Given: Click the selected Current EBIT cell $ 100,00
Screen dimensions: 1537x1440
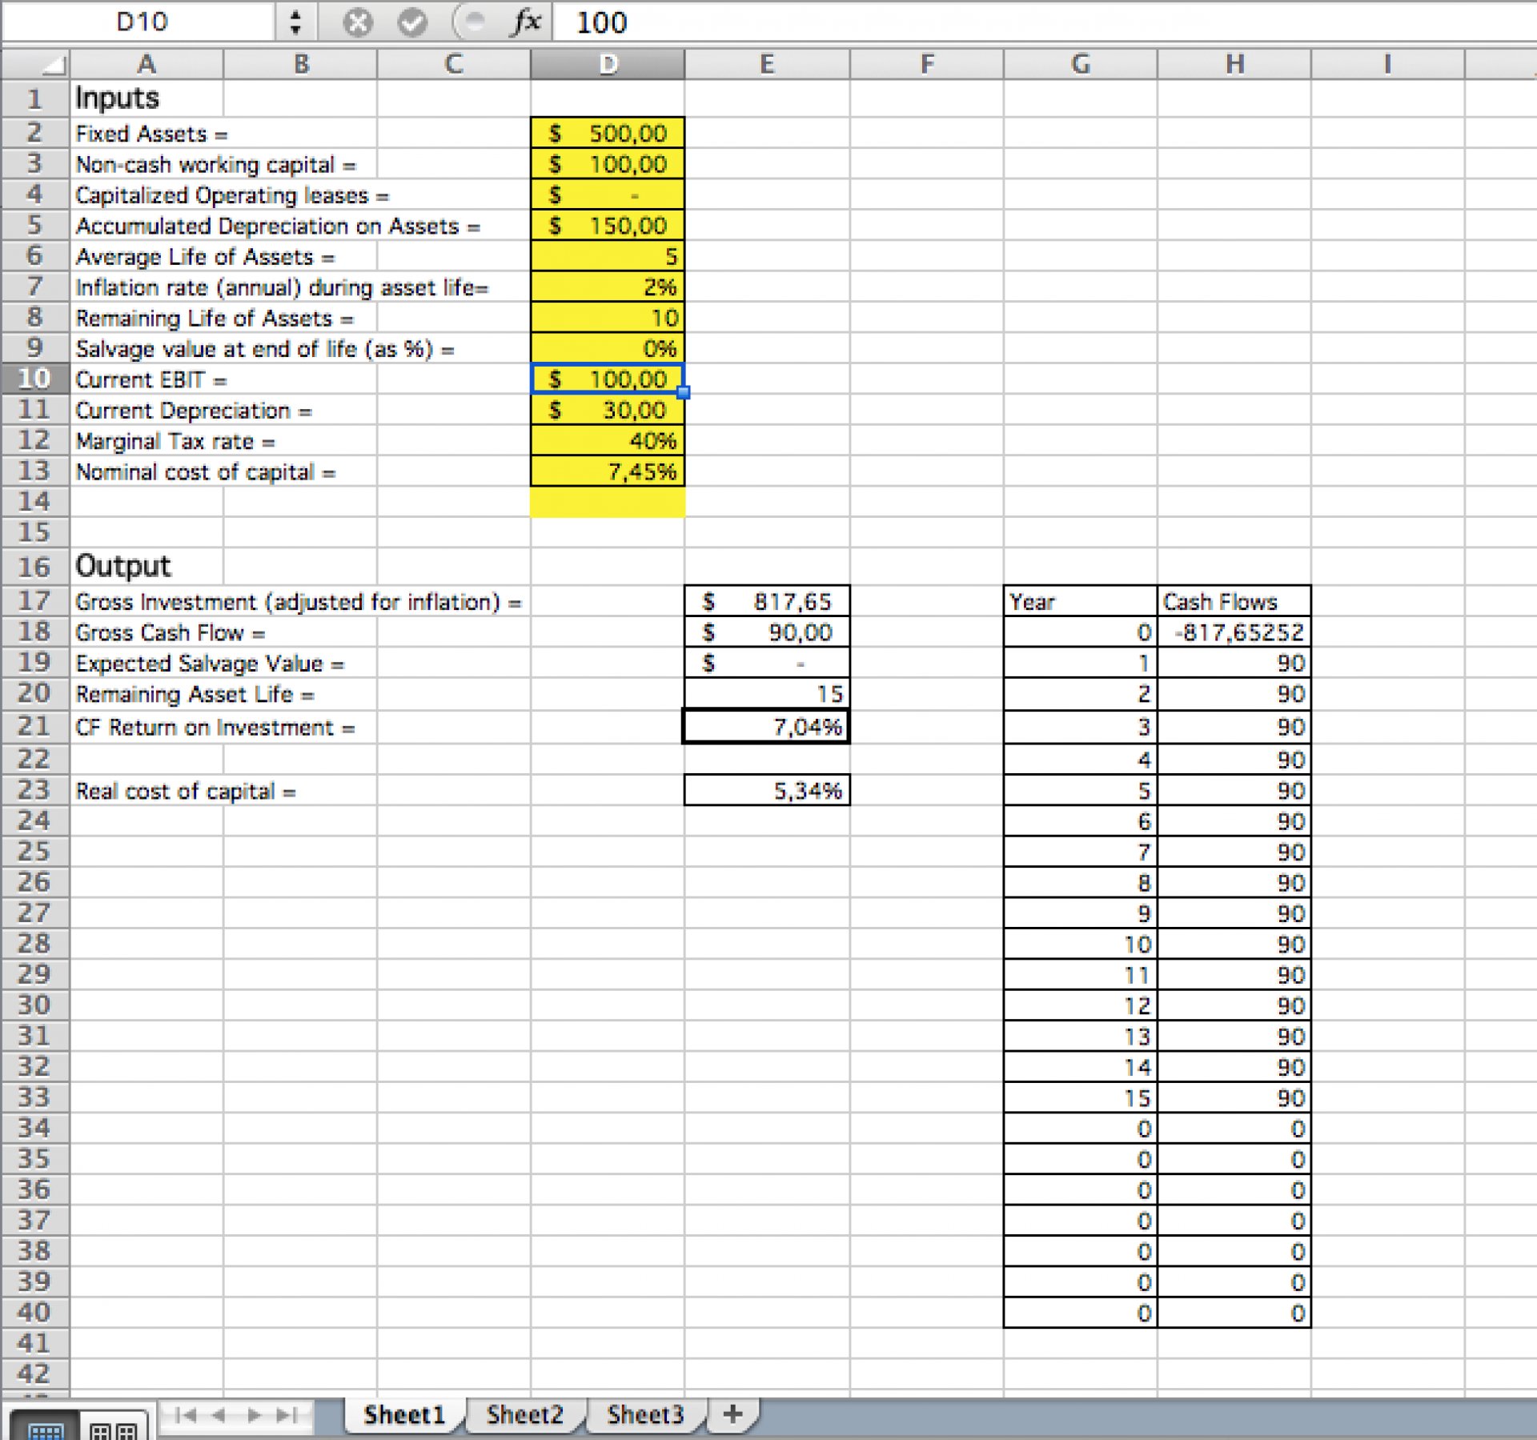Looking at the screenshot, I should click(608, 379).
